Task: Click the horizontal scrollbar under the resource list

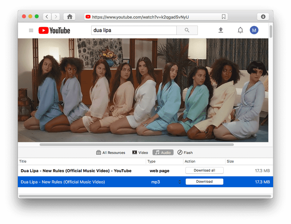Action: pyautogui.click(x=145, y=196)
